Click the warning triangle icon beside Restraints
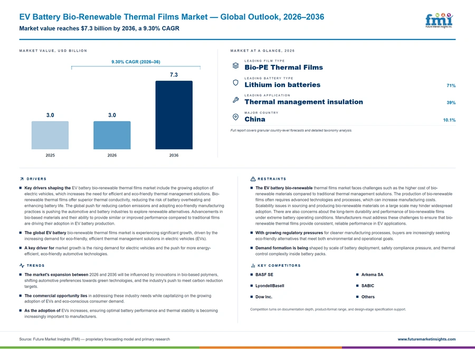Image resolution: width=475 pixels, height=349 pixels. click(253, 179)
